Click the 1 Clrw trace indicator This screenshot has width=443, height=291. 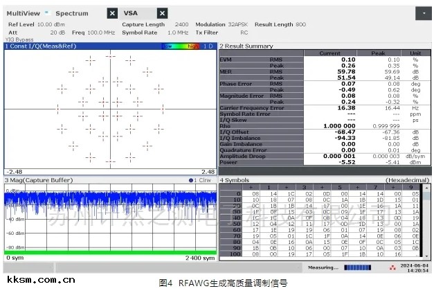(199, 180)
